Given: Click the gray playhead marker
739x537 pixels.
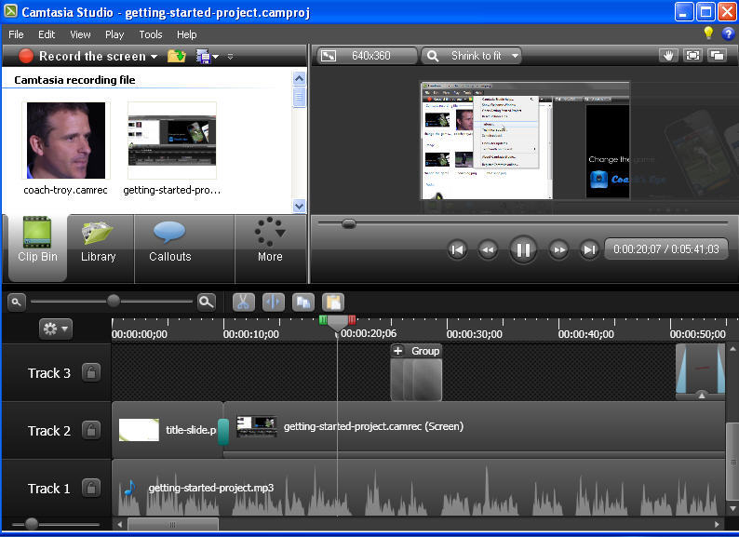Looking at the screenshot, I should coord(338,323).
